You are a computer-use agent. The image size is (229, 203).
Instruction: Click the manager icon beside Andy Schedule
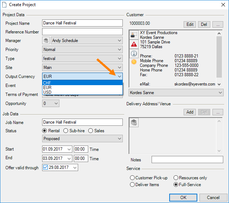46,41
